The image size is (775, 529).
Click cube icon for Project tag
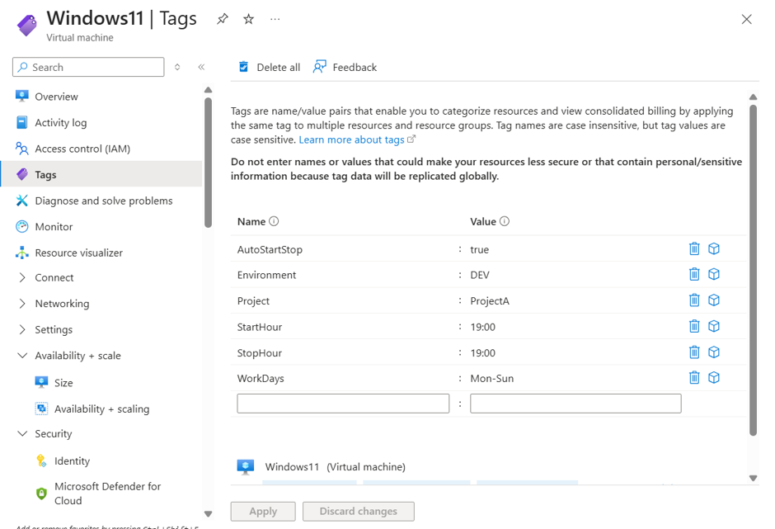pos(714,300)
